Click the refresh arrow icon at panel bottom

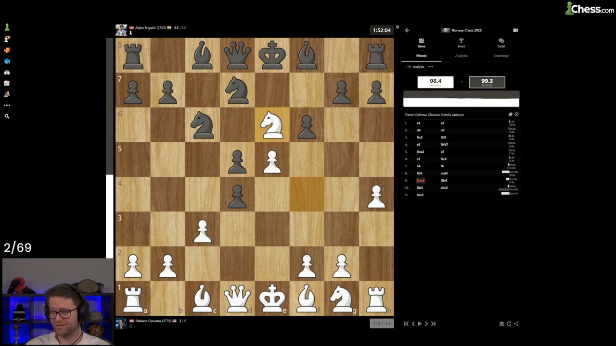click(x=509, y=324)
